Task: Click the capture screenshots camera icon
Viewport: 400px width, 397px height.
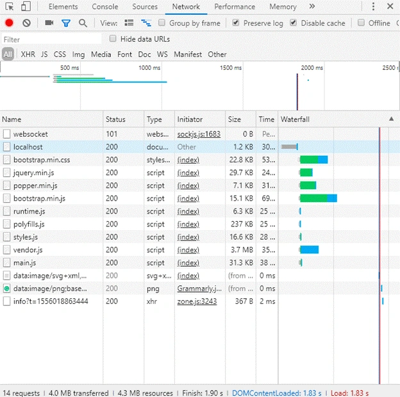Action: tap(49, 23)
